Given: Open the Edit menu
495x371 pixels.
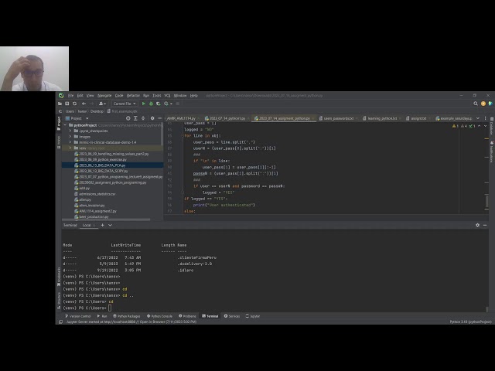Looking at the screenshot, I should click(x=80, y=95).
